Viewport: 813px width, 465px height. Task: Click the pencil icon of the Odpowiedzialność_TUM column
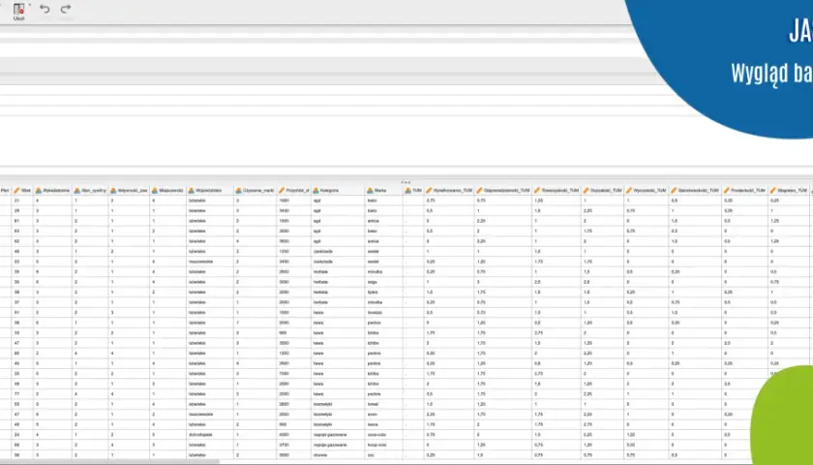[x=480, y=191]
